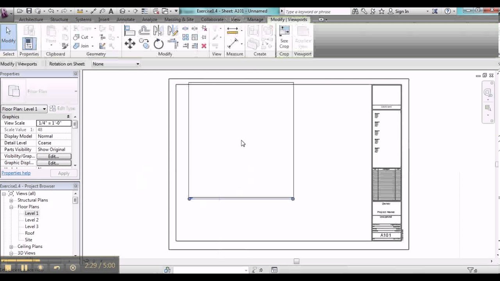500x281 pixels.
Task: Open the Annotate ribbon tab
Action: pos(126,20)
